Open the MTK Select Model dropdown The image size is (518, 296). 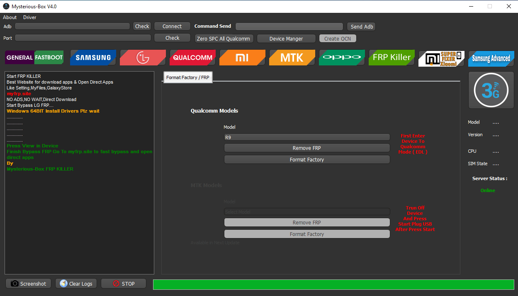click(x=306, y=211)
